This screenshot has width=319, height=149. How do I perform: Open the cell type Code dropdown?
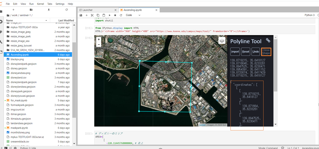(133, 15)
